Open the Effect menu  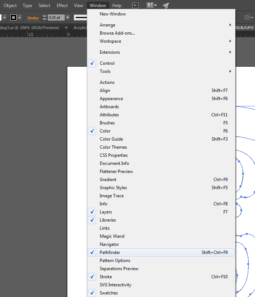click(x=62, y=6)
